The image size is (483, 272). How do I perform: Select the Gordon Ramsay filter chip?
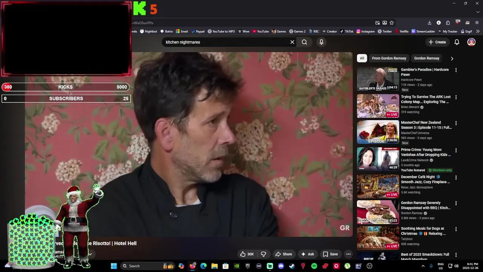point(426,58)
